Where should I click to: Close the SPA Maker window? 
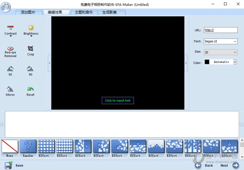pos(238,4)
